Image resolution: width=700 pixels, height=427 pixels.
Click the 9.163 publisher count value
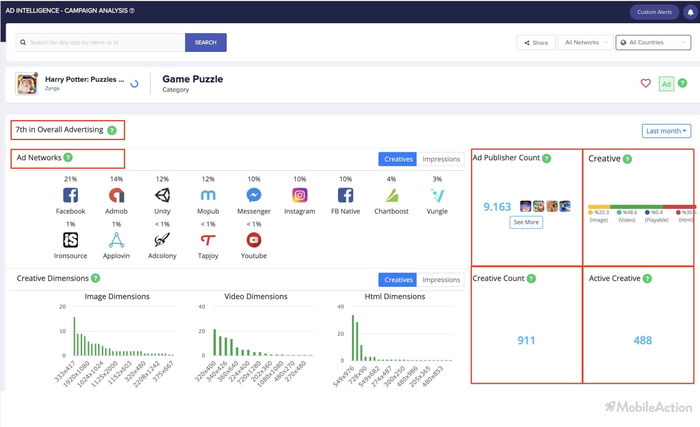coord(497,207)
